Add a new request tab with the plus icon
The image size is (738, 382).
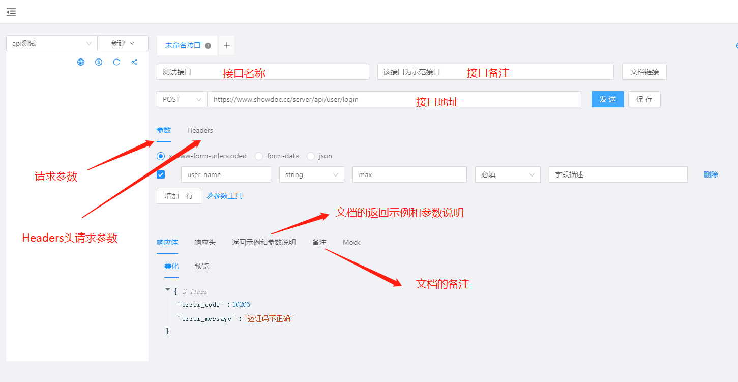pyautogui.click(x=226, y=45)
